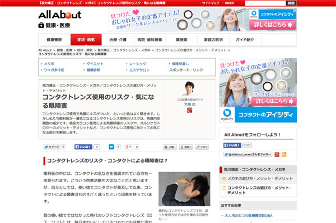This screenshot has width=336, height=223.
Task: Open the エステサロン sponsored link
Action: 139,70
